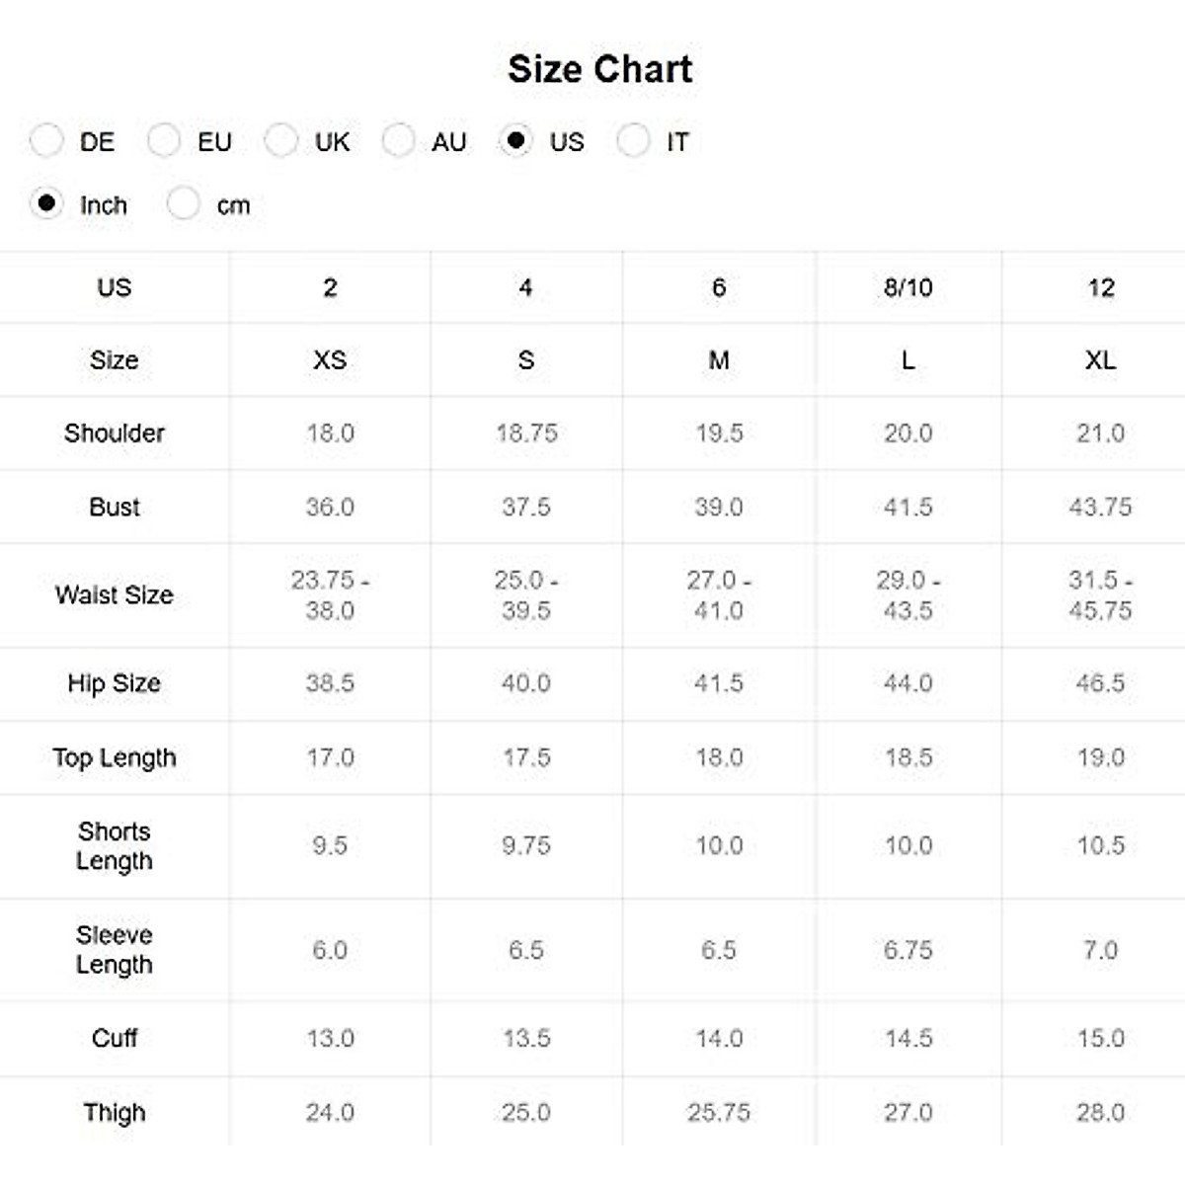Switch size chart to UK sizing
This screenshot has height=1185, width=1185.
point(281,141)
